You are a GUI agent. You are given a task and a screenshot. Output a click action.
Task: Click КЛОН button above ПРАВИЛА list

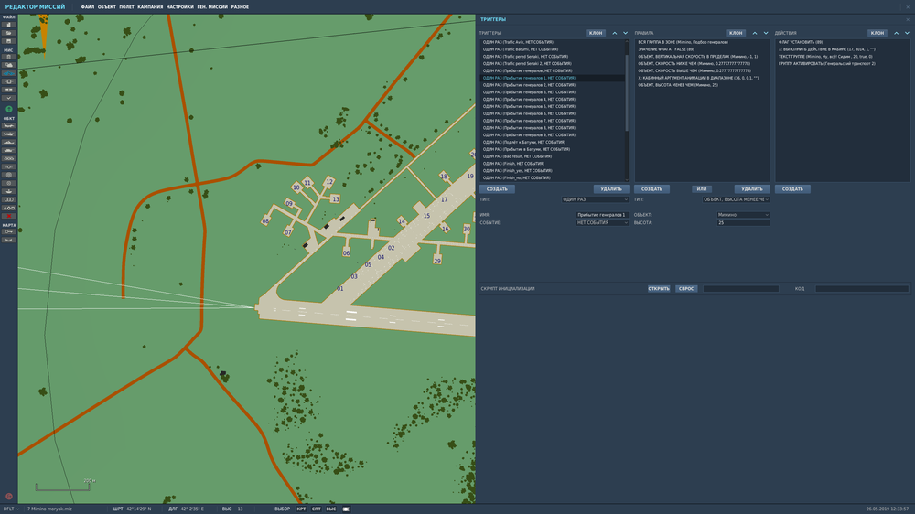[736, 33]
